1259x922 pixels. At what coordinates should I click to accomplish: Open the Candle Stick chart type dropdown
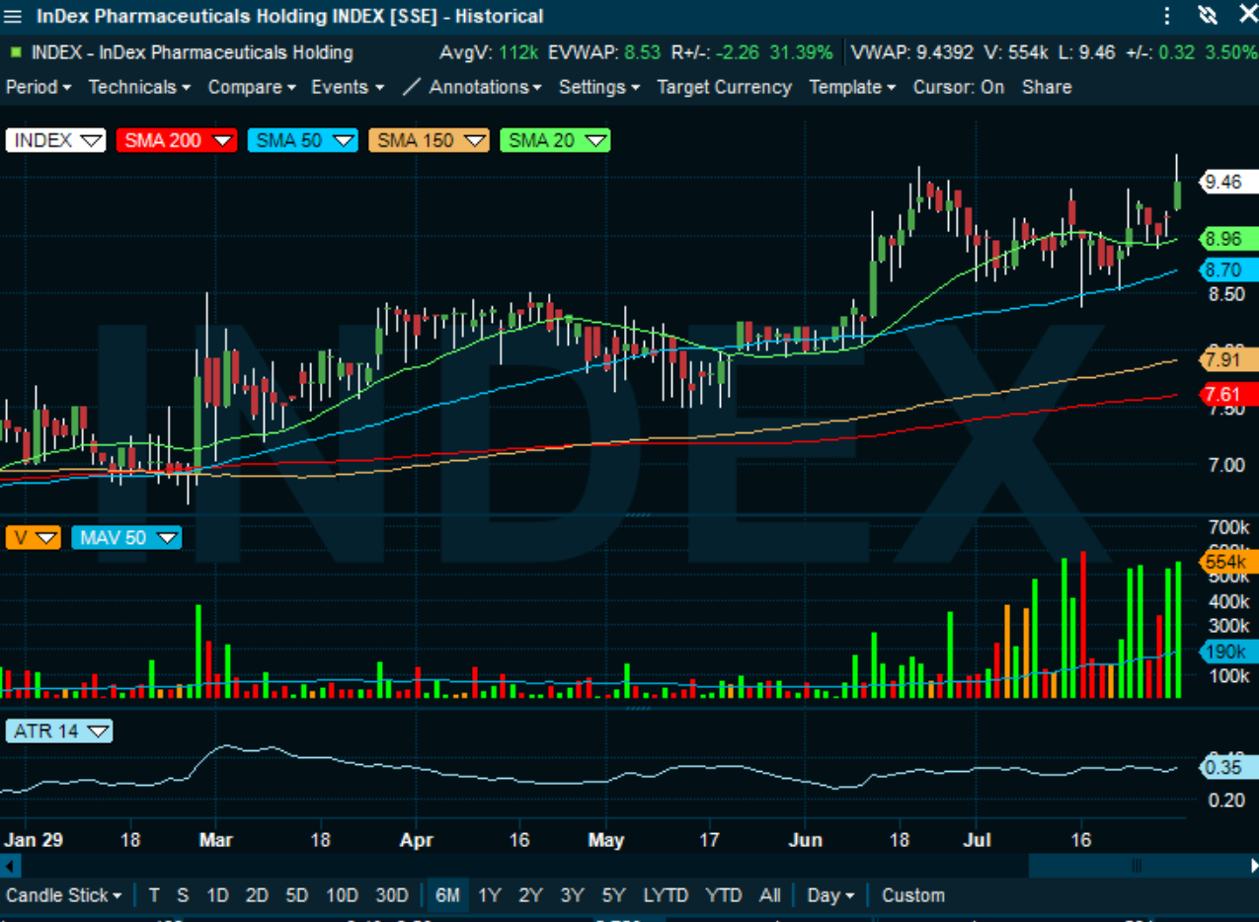pos(65,895)
